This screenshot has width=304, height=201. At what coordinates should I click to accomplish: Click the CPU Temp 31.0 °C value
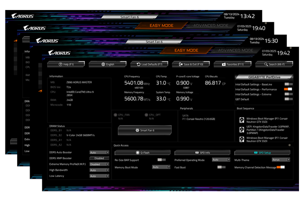point(163,83)
